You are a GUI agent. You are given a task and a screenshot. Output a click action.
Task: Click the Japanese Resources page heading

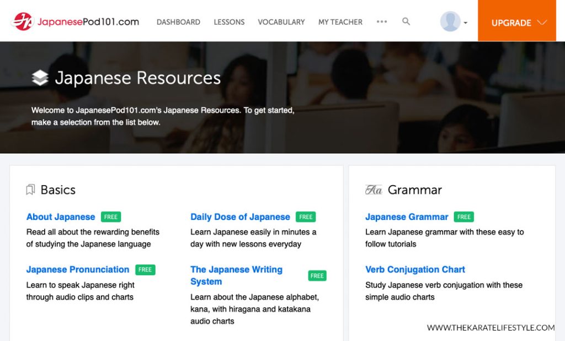(x=137, y=78)
